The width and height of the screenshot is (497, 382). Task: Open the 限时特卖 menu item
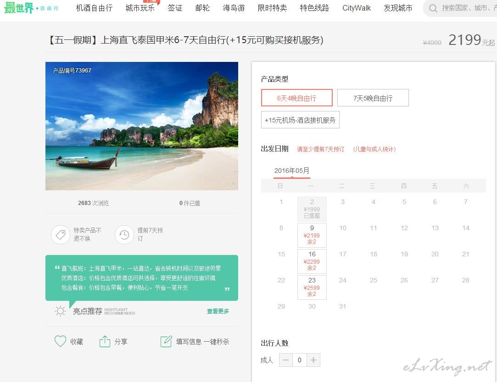[272, 8]
